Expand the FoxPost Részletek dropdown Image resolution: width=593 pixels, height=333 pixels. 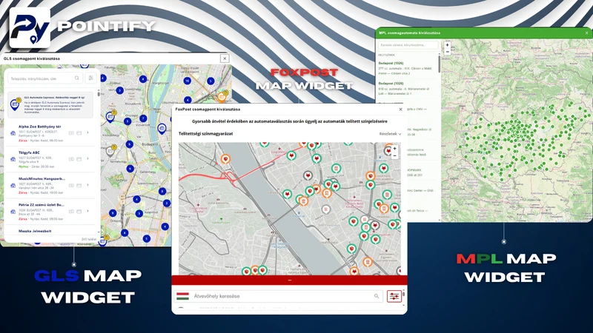[390, 134]
